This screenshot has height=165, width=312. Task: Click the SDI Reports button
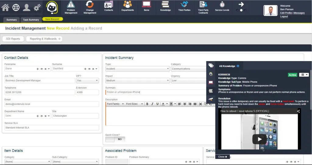[x=13, y=39]
